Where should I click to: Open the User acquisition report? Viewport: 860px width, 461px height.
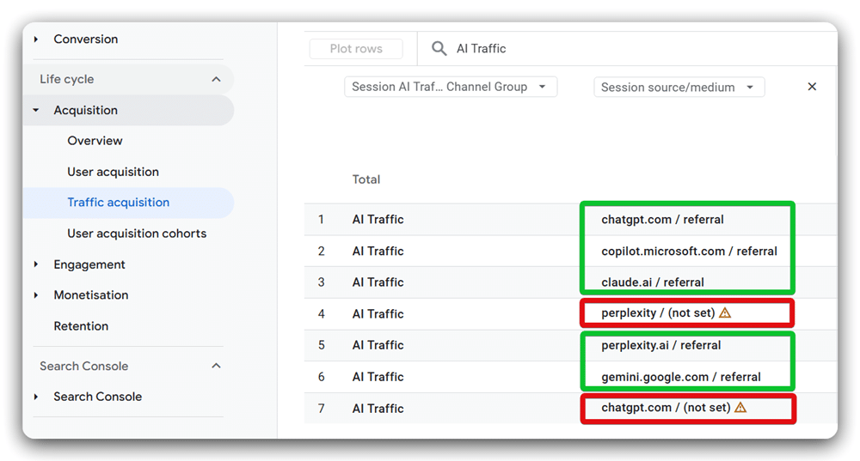click(x=113, y=172)
